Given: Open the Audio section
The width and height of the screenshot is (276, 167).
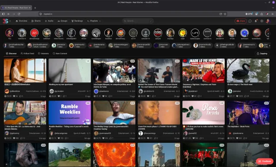Looking at the screenshot, I should [x=49, y=21].
